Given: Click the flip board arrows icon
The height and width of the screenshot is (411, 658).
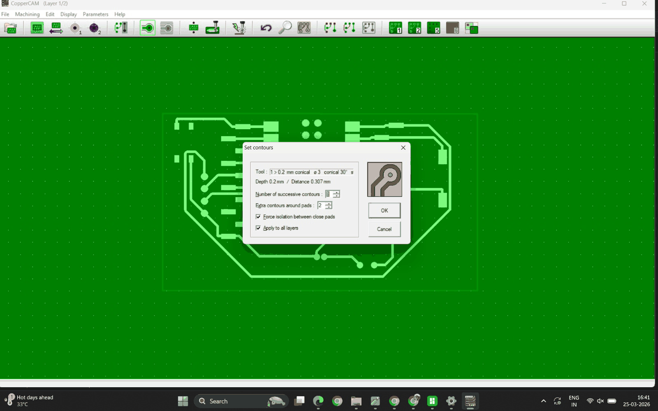Looking at the screenshot, I should click(x=56, y=28).
